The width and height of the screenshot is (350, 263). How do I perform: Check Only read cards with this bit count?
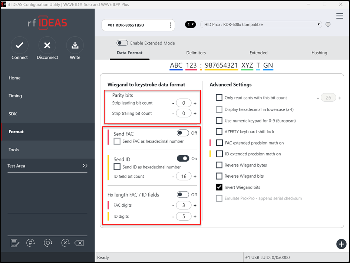pyautogui.click(x=219, y=98)
